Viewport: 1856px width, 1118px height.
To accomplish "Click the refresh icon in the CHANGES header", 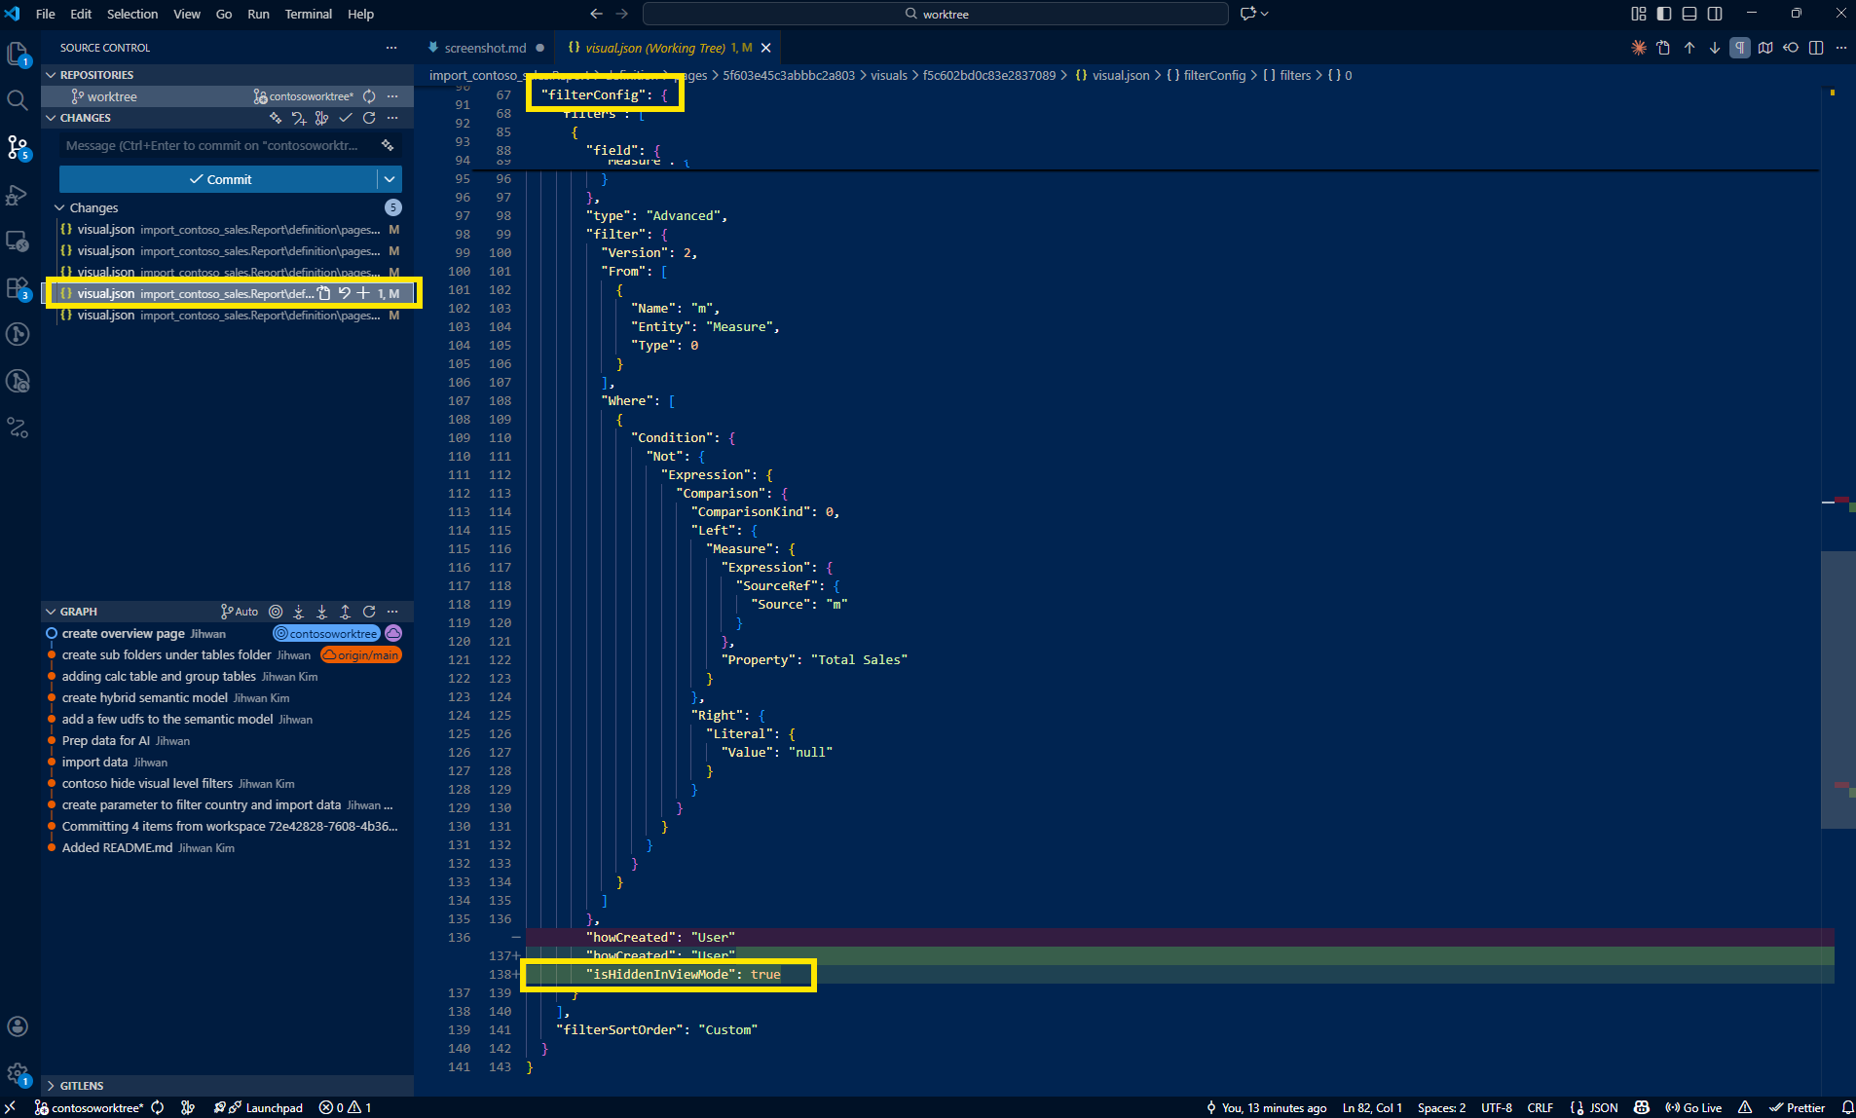I will (369, 118).
